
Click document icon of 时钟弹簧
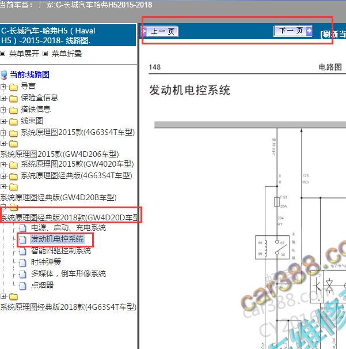pos(22,263)
